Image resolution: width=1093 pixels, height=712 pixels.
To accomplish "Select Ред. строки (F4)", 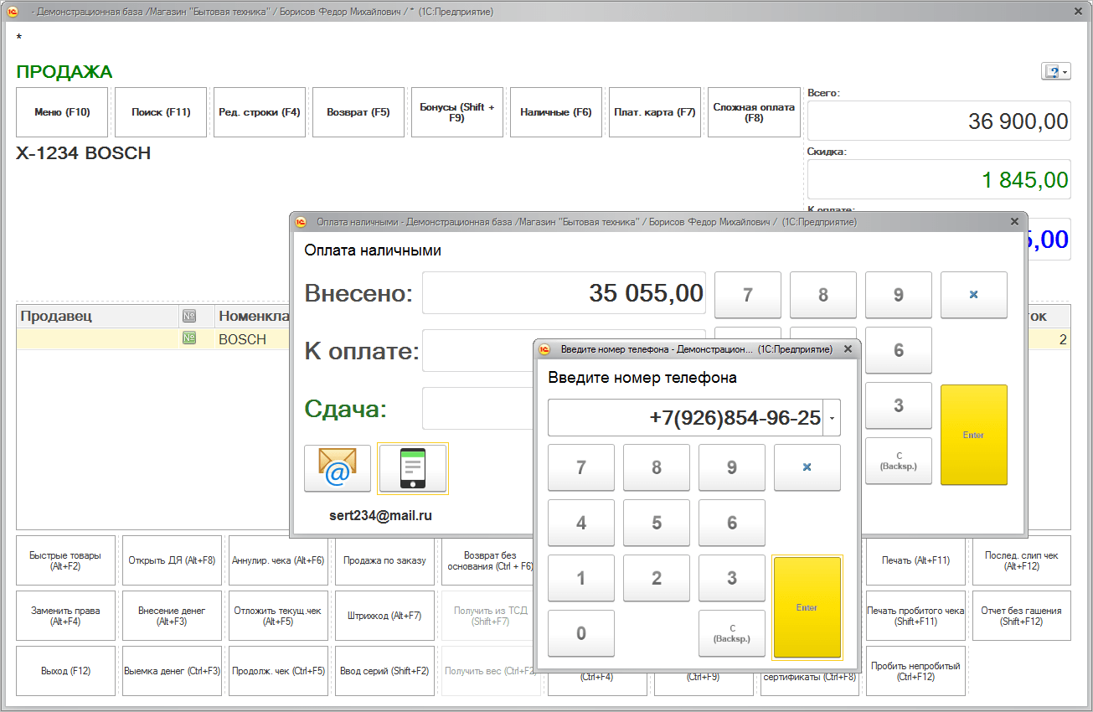I will click(x=260, y=112).
